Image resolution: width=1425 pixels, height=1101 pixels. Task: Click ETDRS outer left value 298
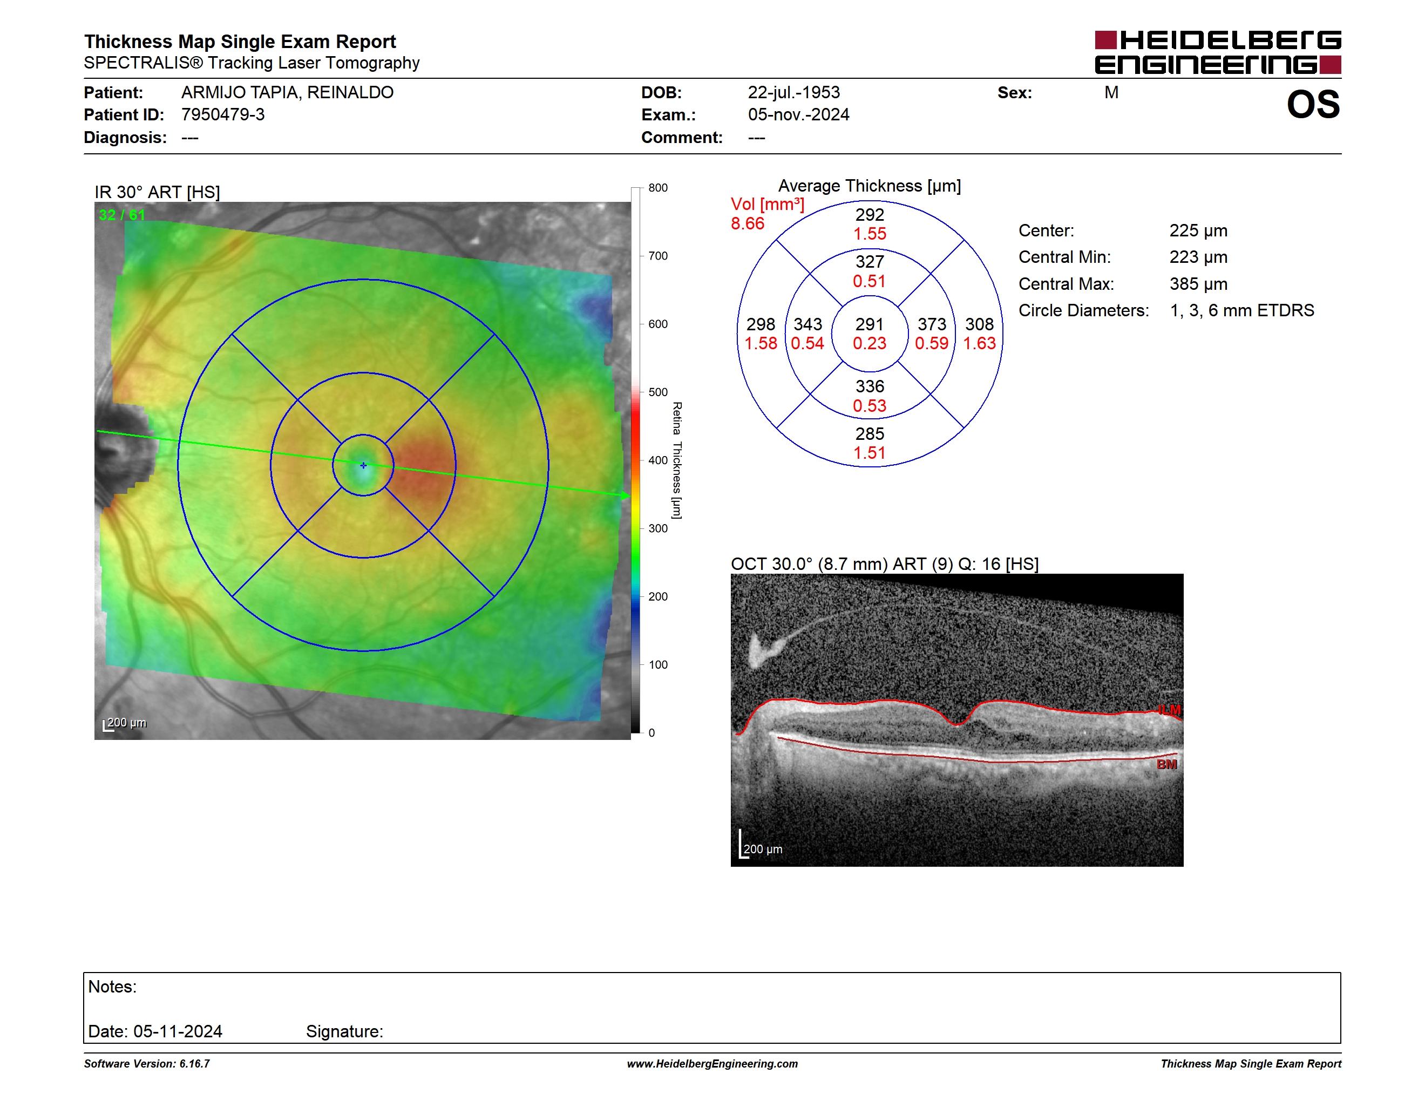tap(760, 324)
